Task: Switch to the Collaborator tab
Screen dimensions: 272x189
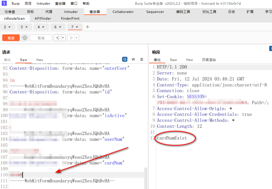Action: pos(123,12)
